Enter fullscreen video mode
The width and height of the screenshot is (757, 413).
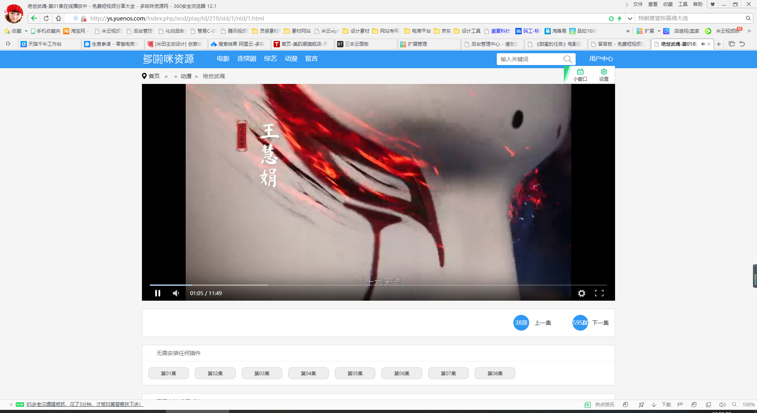(x=599, y=293)
